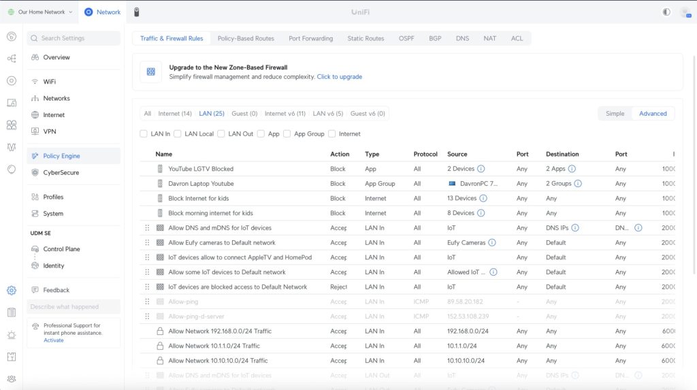The width and height of the screenshot is (697, 390).
Task: Open the user account avatar
Action: pos(685,12)
